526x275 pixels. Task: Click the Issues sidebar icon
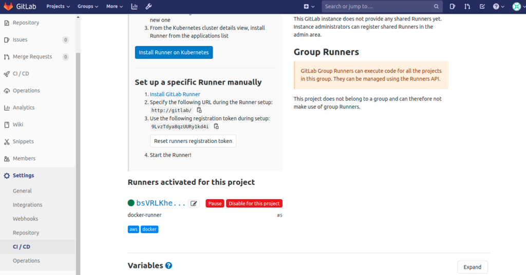click(7, 40)
